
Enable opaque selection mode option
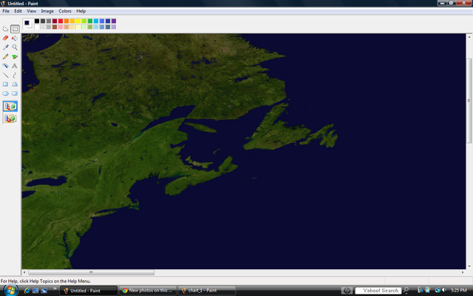tap(10, 107)
